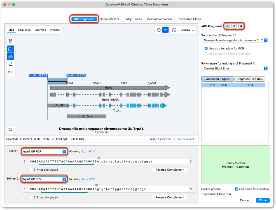Viewport: 276px width, 210px height.
Task: Click the Expression Clone.dna filename field
Action: [x=235, y=194]
